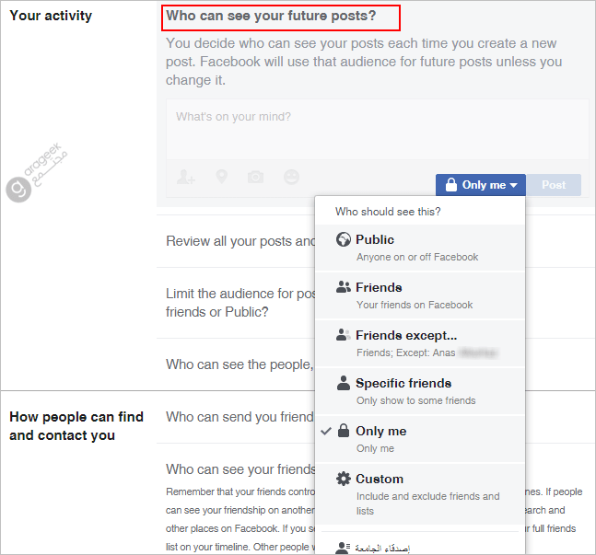The width and height of the screenshot is (596, 555).
Task: Click the Your activity section heading
Action: (x=51, y=16)
